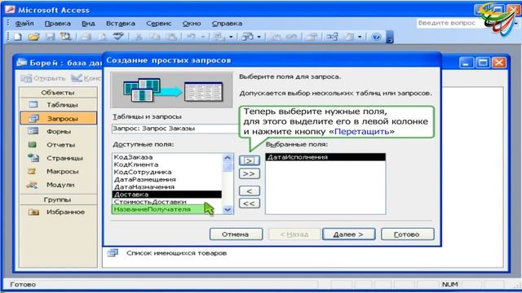Click the Open folder toolbar icon
Viewport: 522px width, 293px height.
33,37
